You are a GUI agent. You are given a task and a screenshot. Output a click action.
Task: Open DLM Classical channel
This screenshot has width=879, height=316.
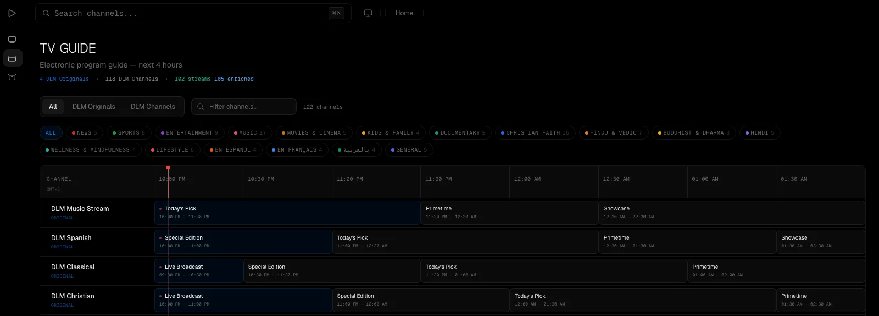[73, 267]
